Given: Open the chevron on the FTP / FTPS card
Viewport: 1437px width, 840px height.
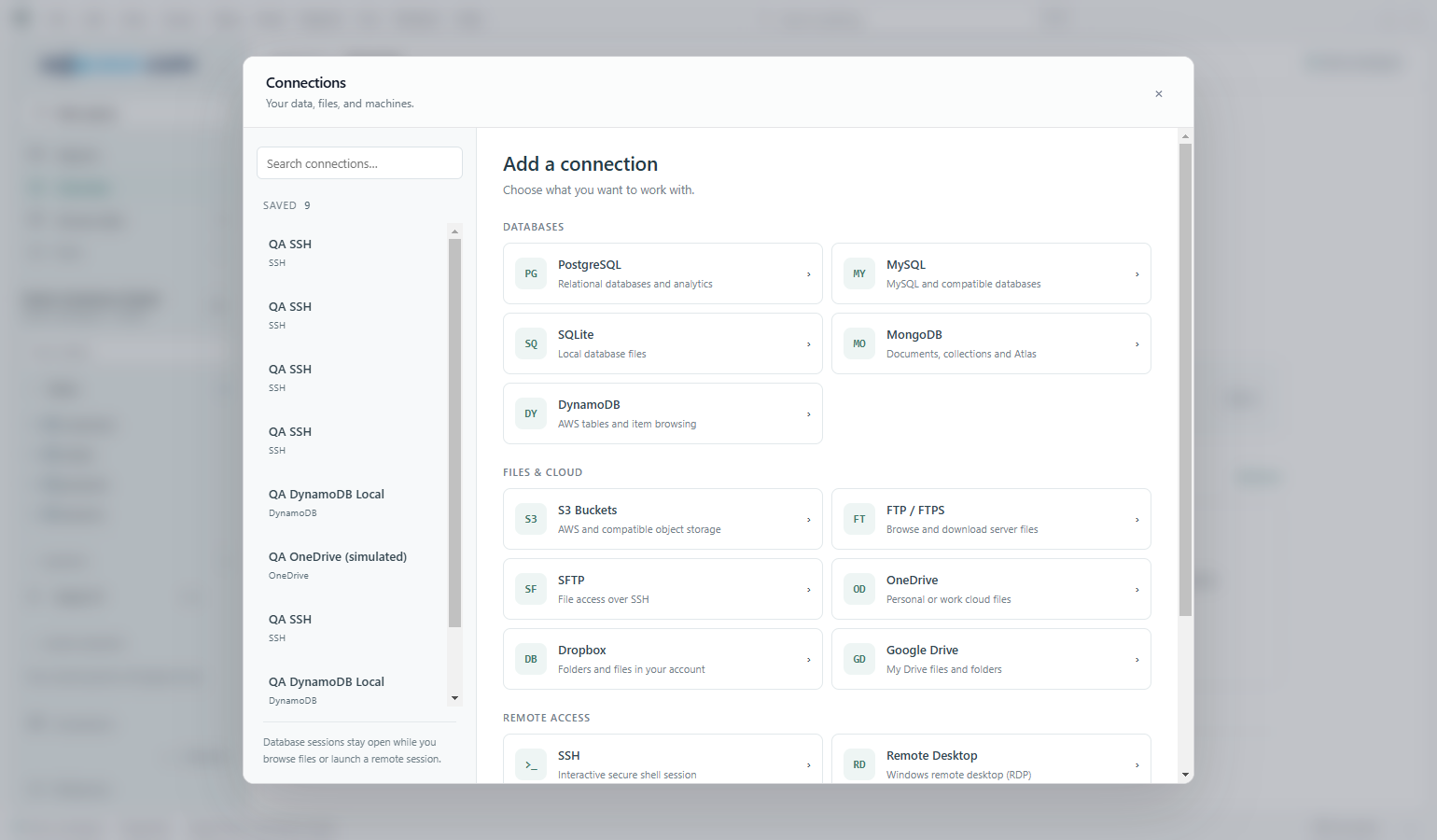Looking at the screenshot, I should click(x=1137, y=520).
